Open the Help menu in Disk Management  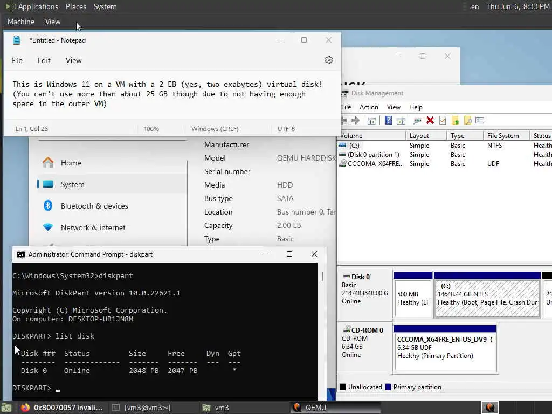pyautogui.click(x=416, y=107)
